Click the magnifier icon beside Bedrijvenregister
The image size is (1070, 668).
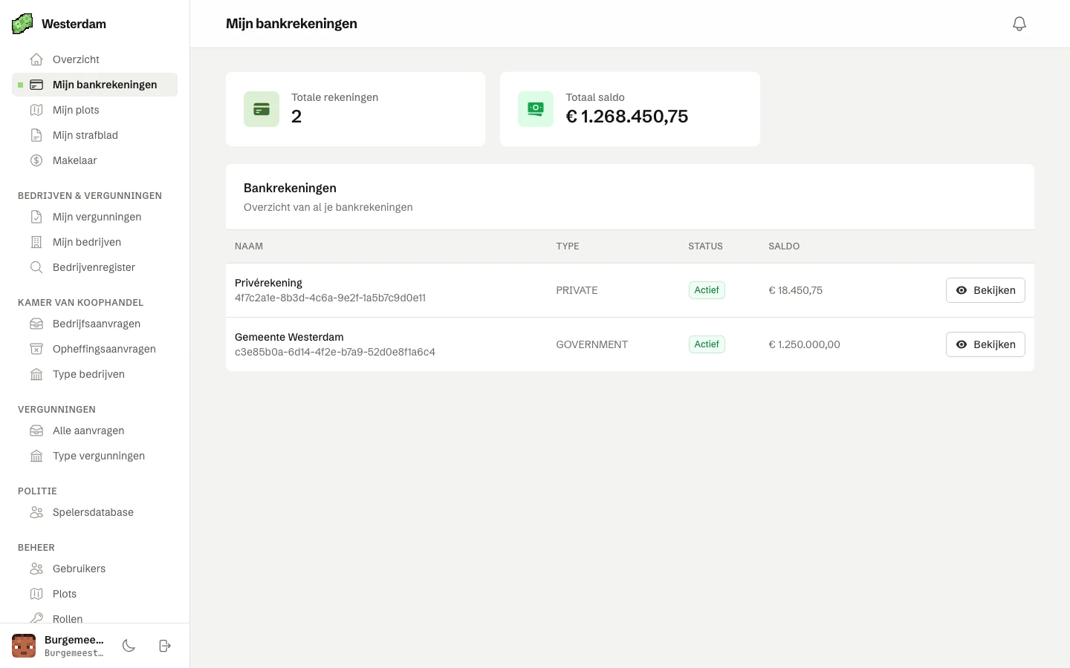point(36,267)
